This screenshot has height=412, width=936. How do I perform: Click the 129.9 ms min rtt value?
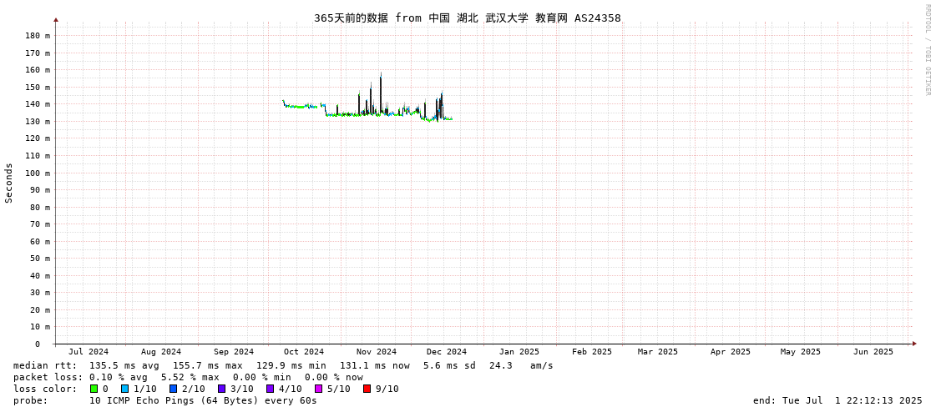[291, 365]
